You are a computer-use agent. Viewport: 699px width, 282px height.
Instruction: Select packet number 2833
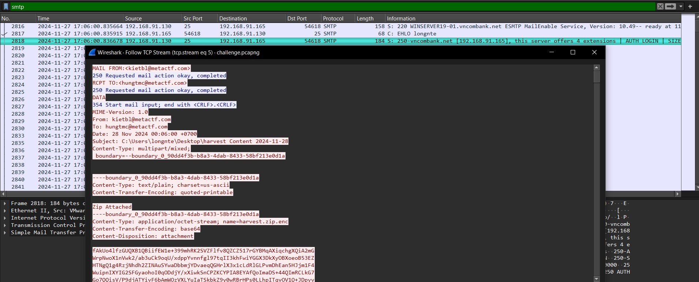click(x=18, y=136)
